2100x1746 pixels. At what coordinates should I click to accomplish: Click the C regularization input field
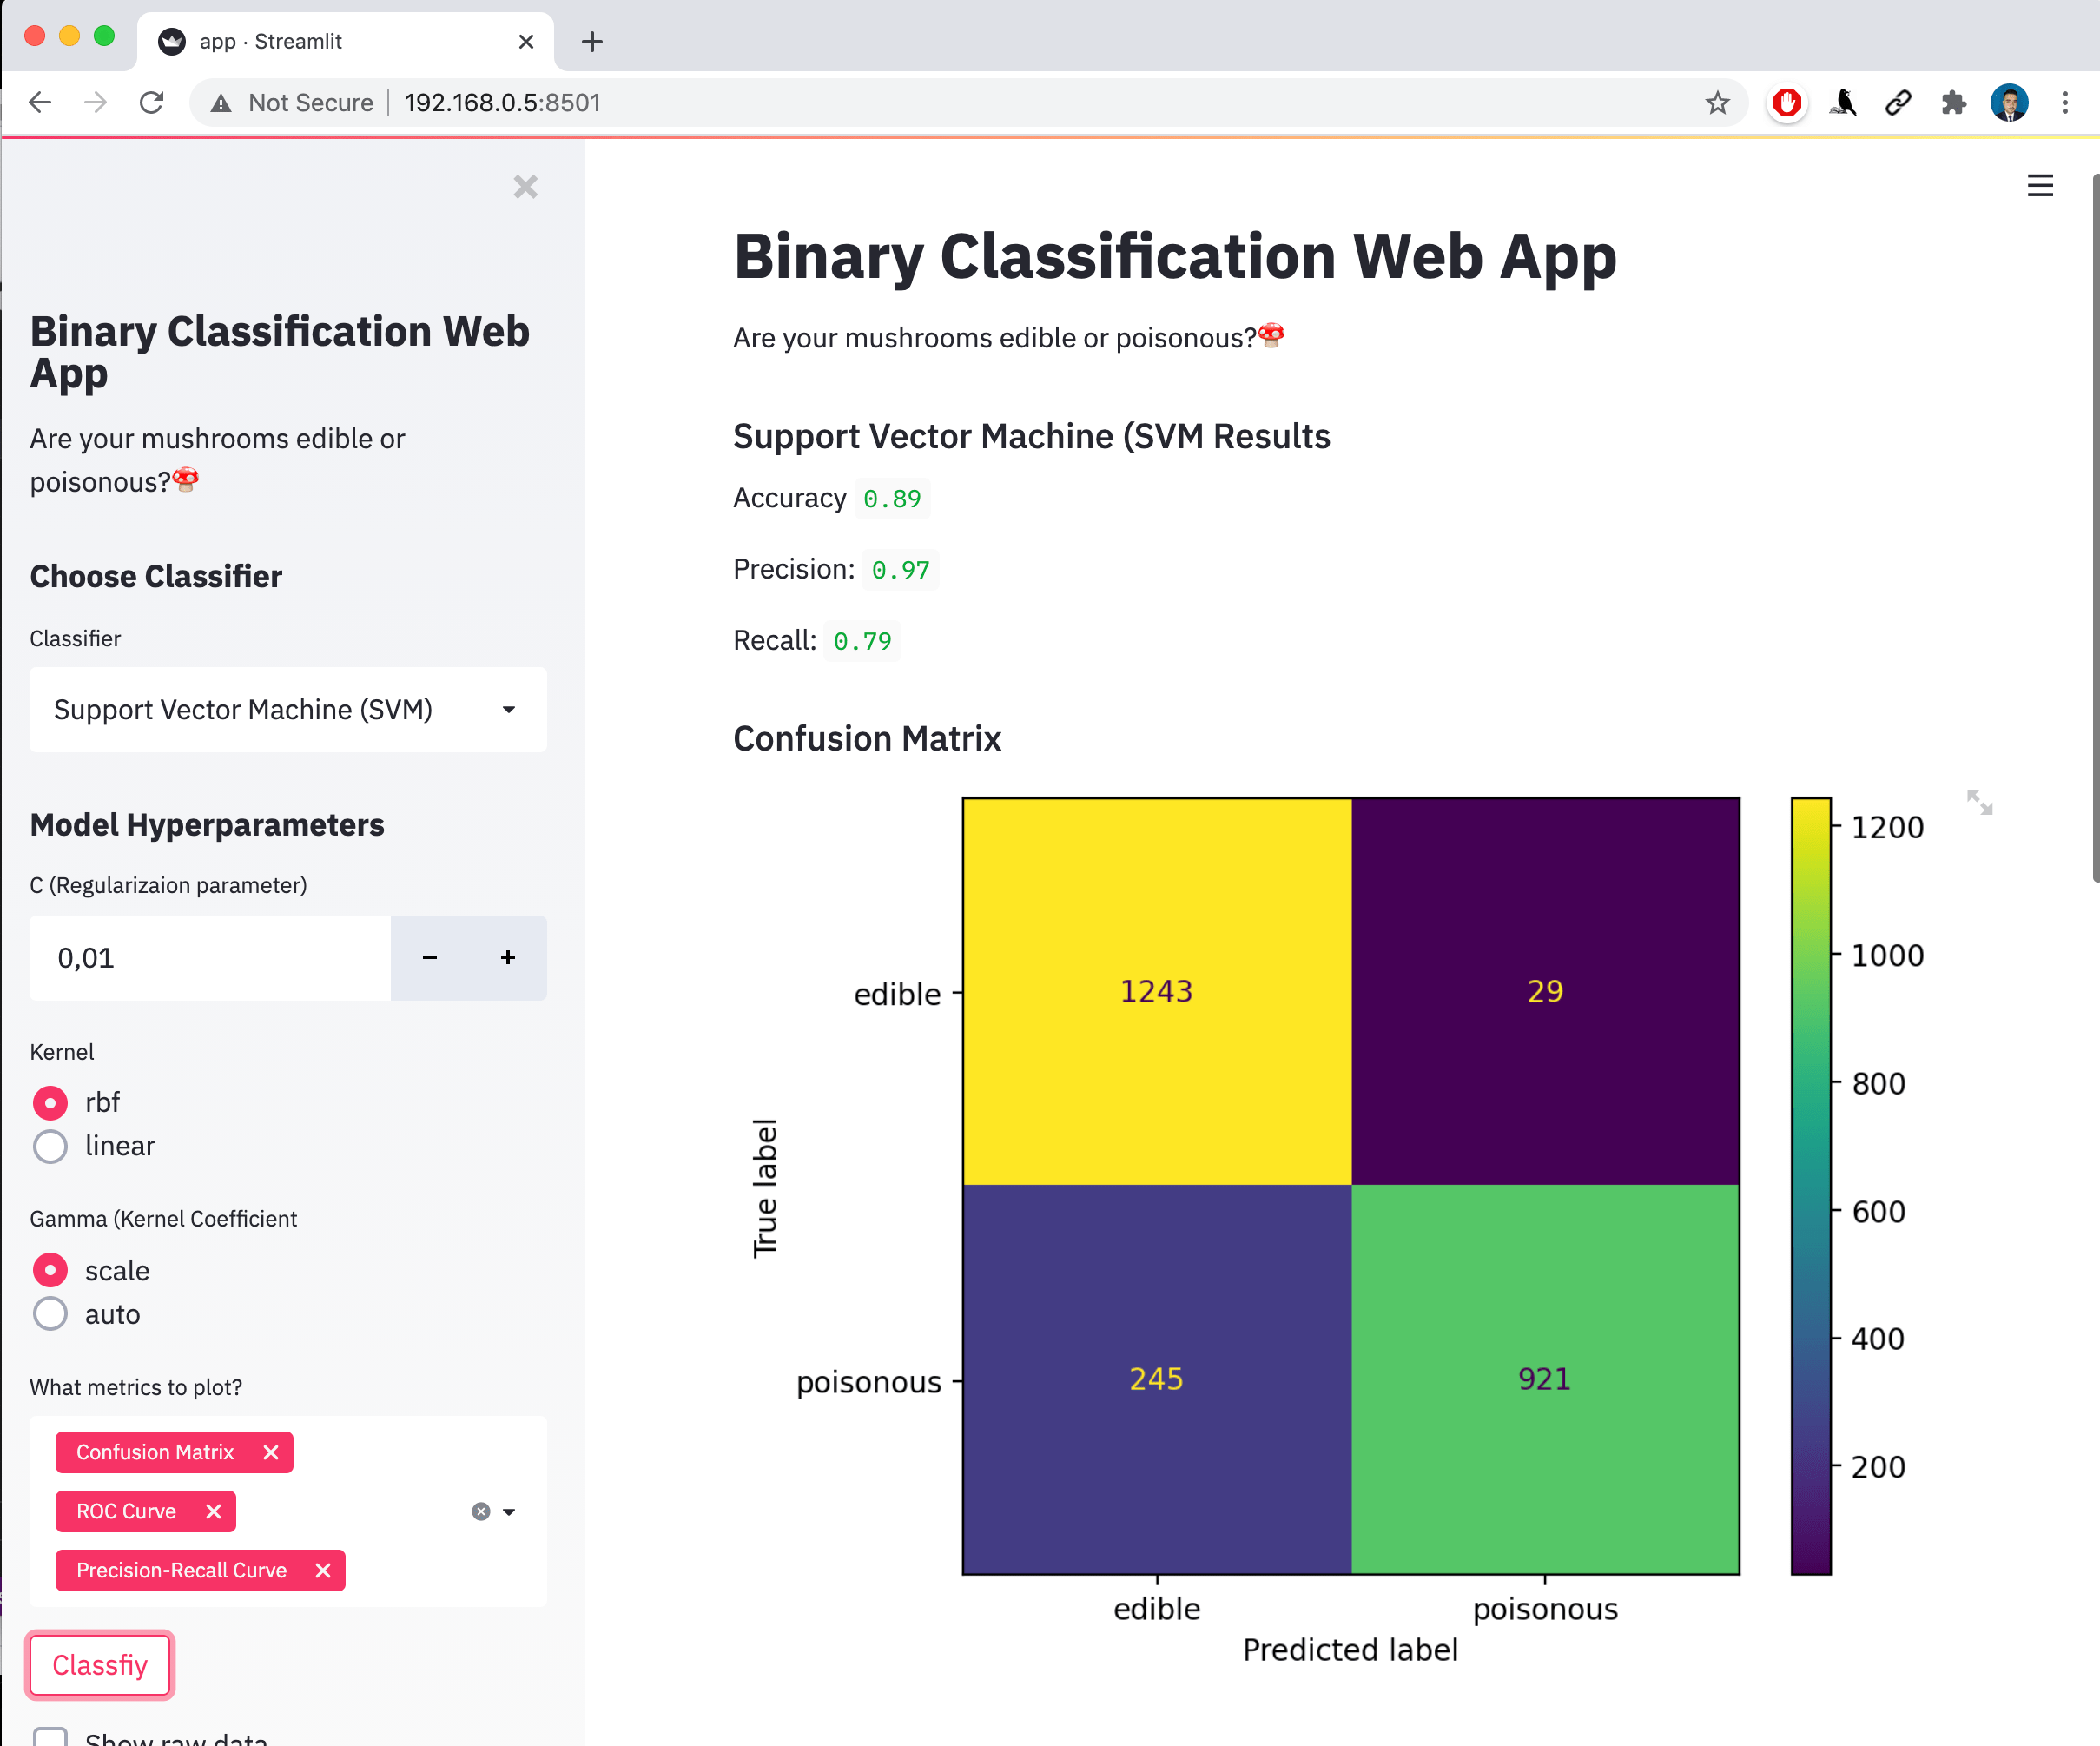tap(210, 958)
